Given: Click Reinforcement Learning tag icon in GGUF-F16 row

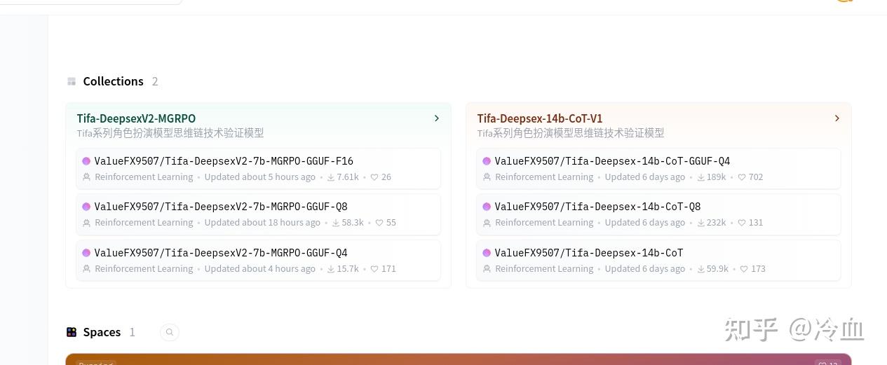Looking at the screenshot, I should [x=87, y=177].
